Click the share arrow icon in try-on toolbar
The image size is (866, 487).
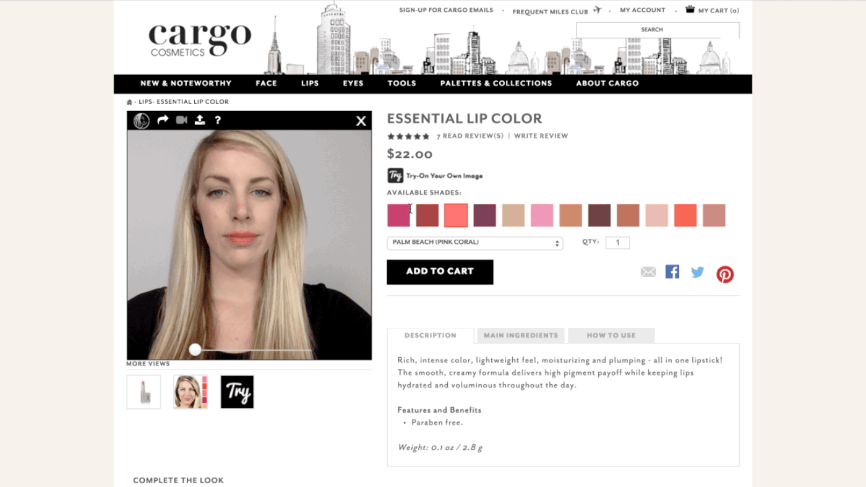163,120
